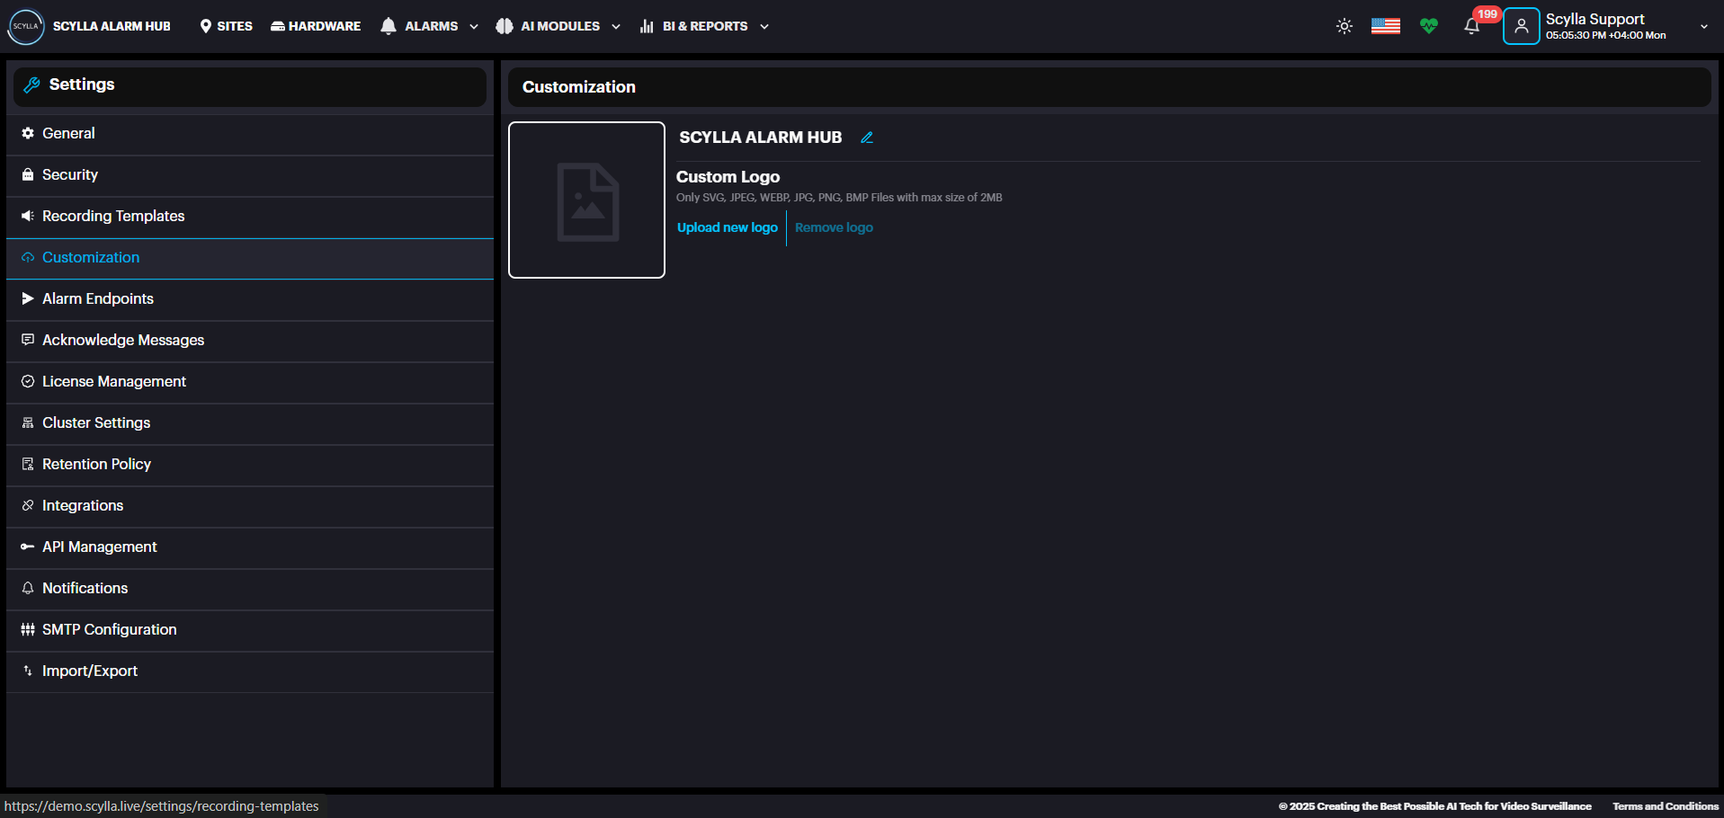1724x818 pixels.
Task: Open the Hardware menu item
Action: pyautogui.click(x=316, y=26)
